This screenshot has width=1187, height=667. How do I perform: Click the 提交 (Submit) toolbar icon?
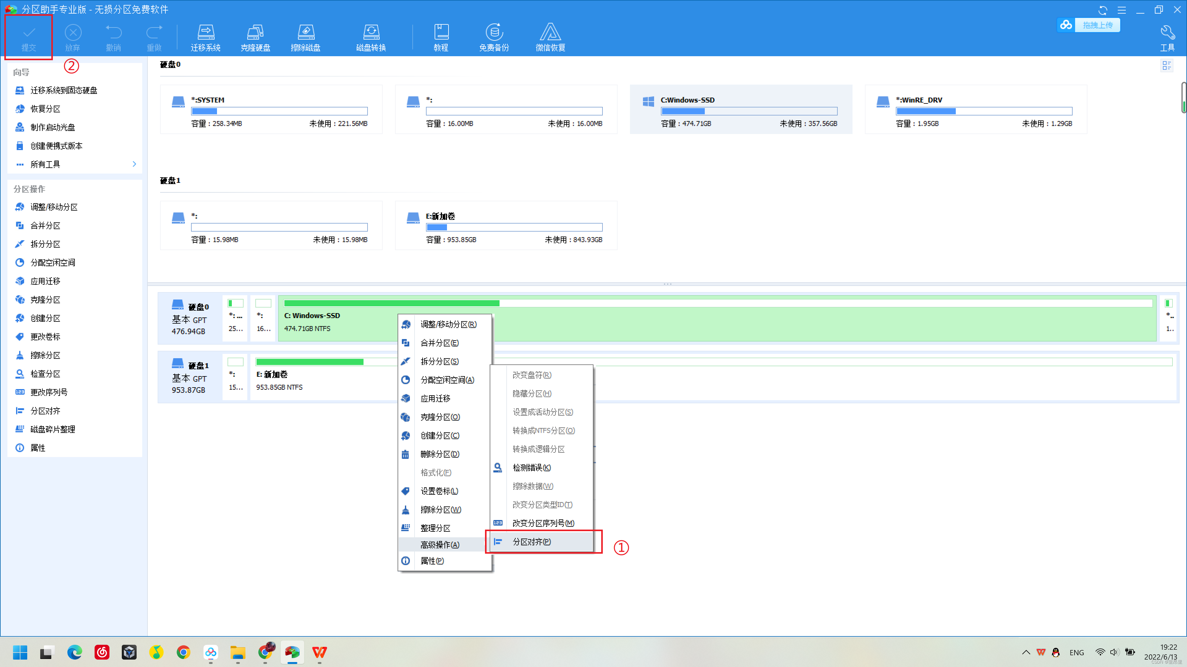click(28, 37)
